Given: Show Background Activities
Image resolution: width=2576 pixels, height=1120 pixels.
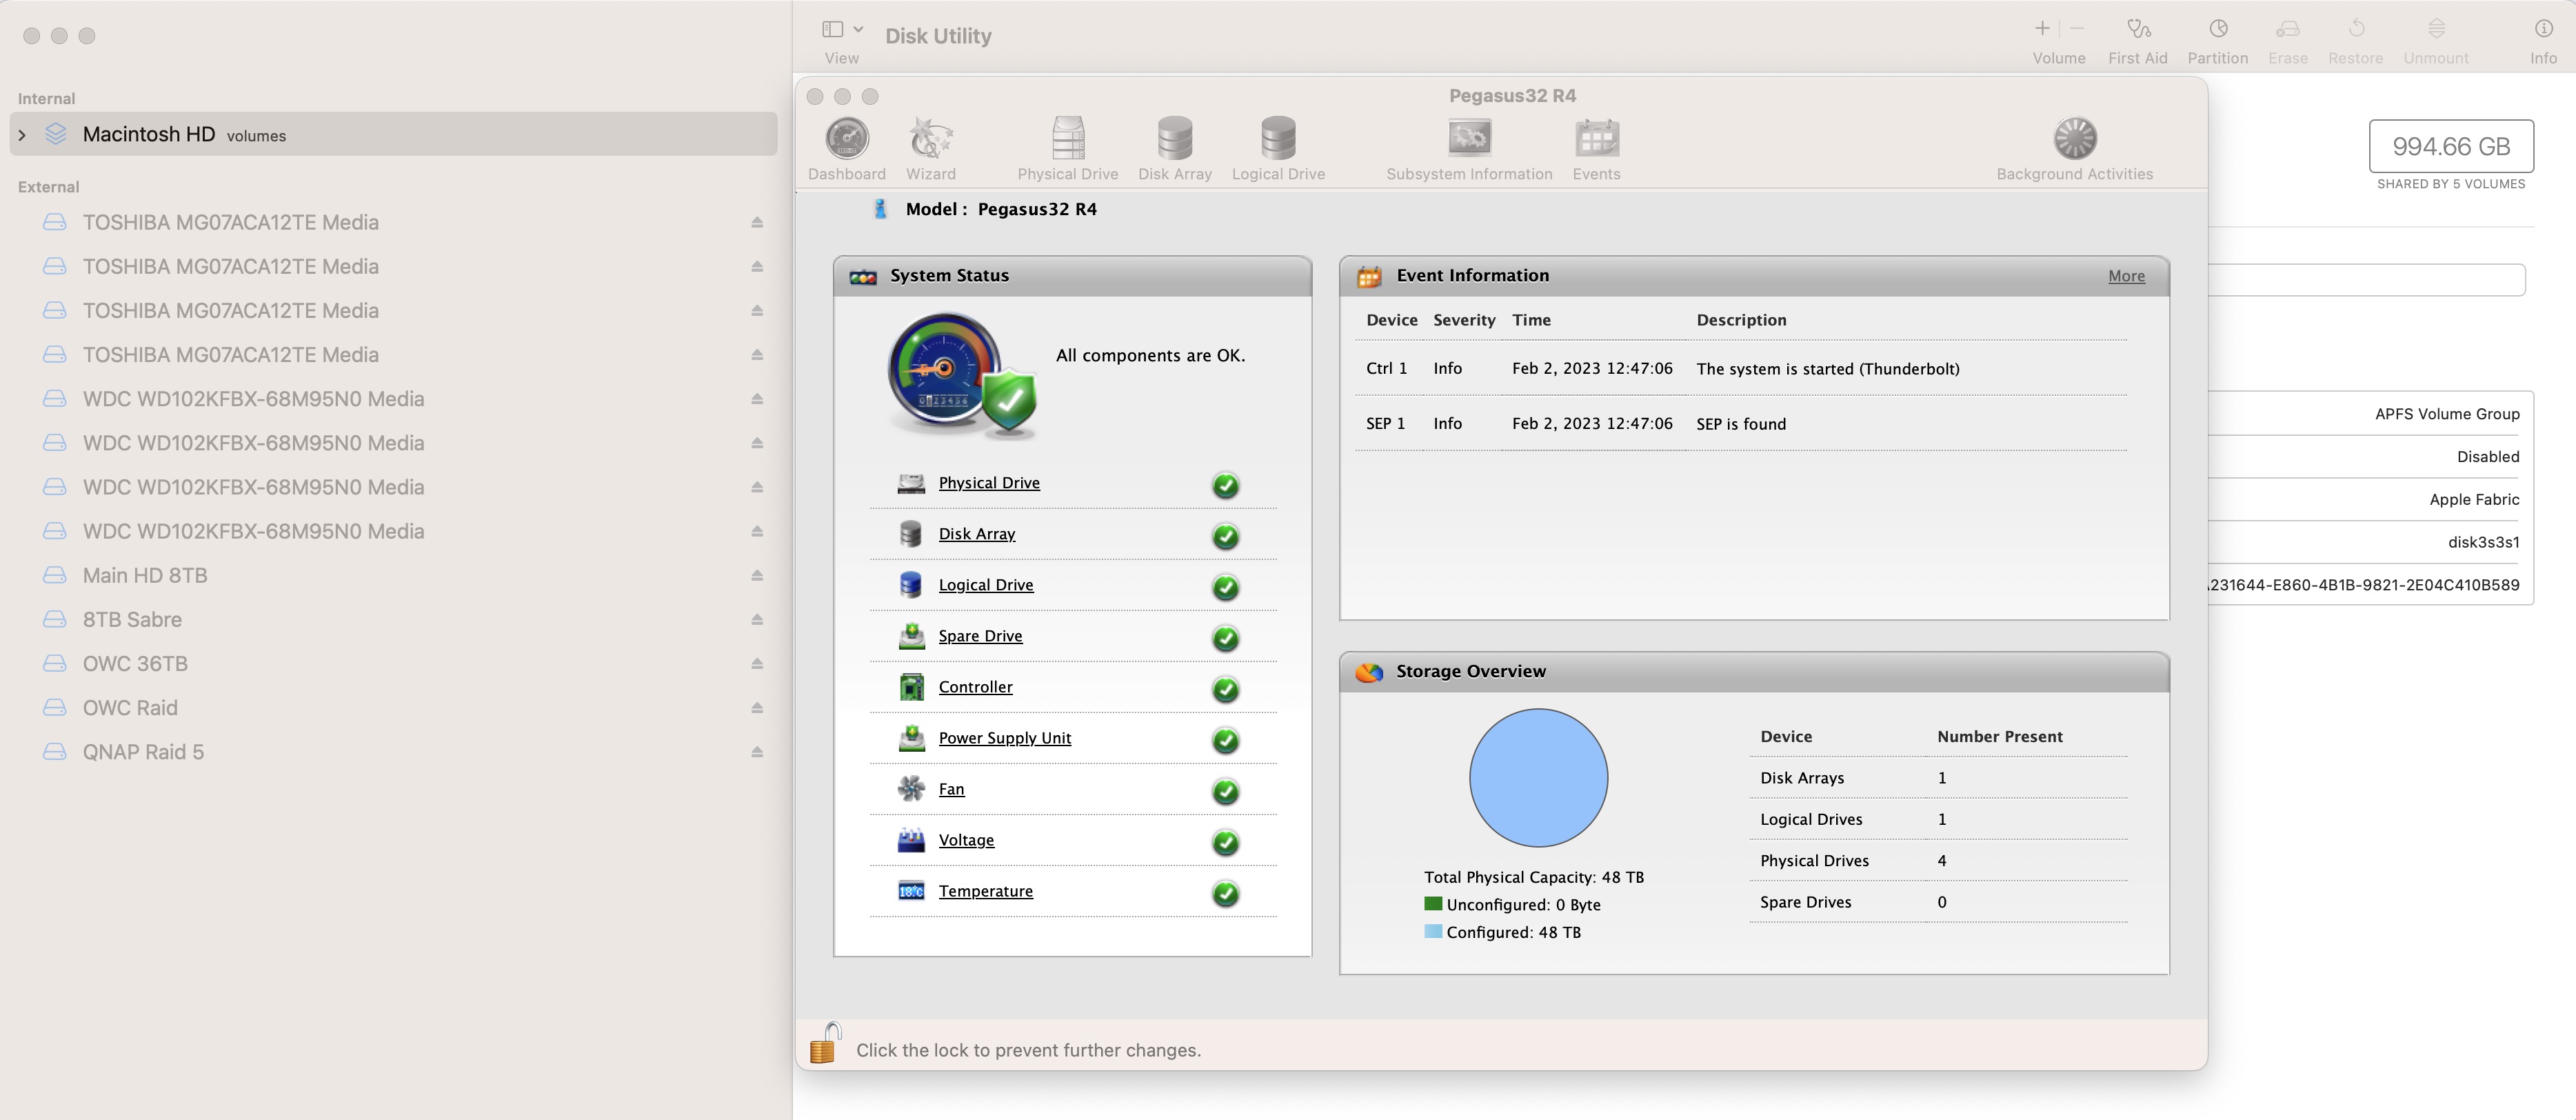Looking at the screenshot, I should 2074,139.
